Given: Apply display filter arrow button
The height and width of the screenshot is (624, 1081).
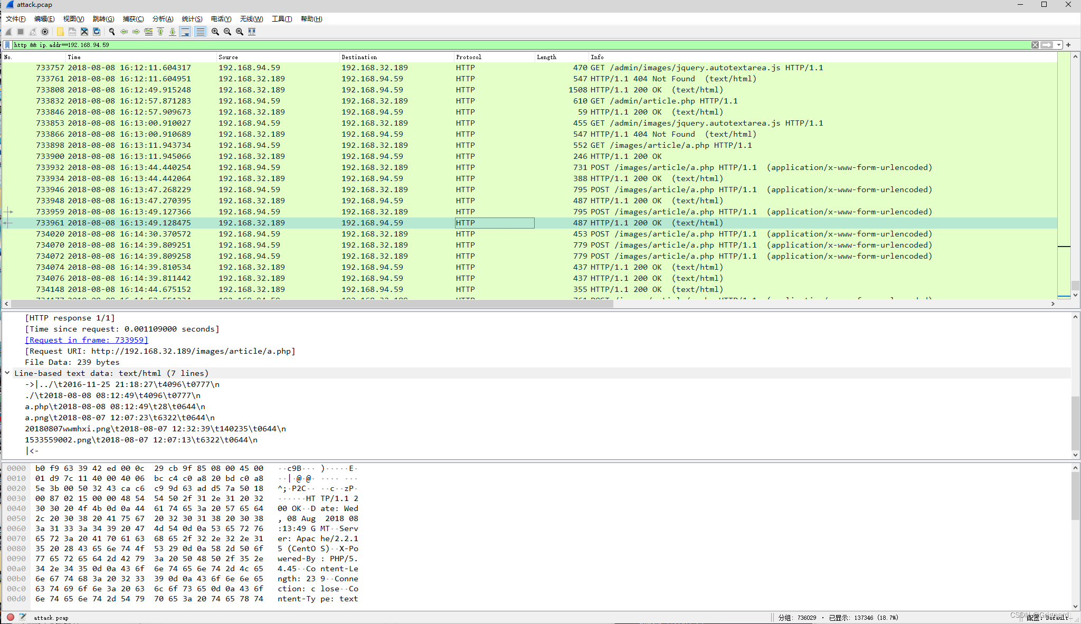Looking at the screenshot, I should pyautogui.click(x=1047, y=45).
